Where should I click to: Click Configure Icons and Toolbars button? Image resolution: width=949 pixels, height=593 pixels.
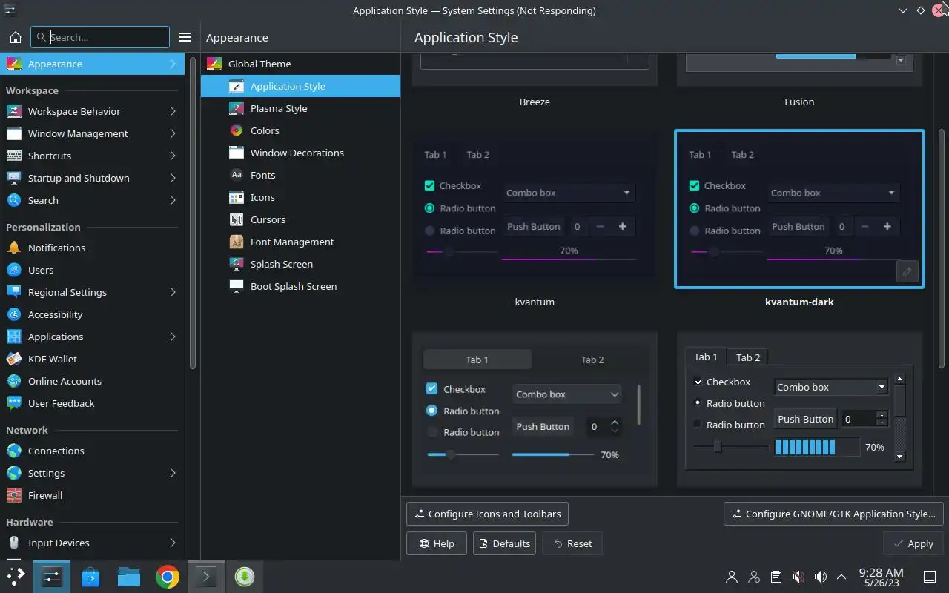(x=487, y=514)
